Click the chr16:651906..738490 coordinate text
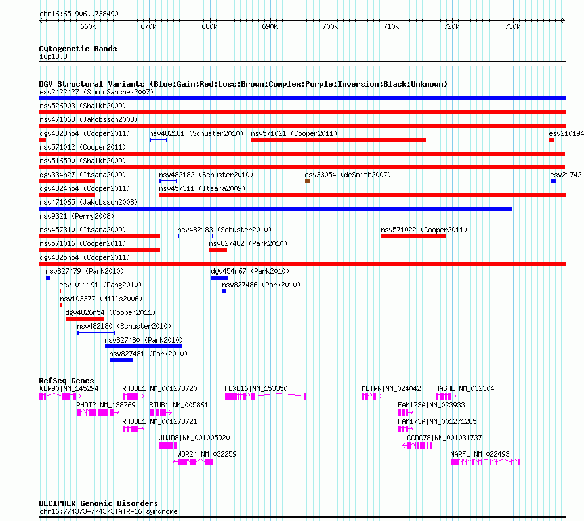This screenshot has width=584, height=521. [x=79, y=14]
